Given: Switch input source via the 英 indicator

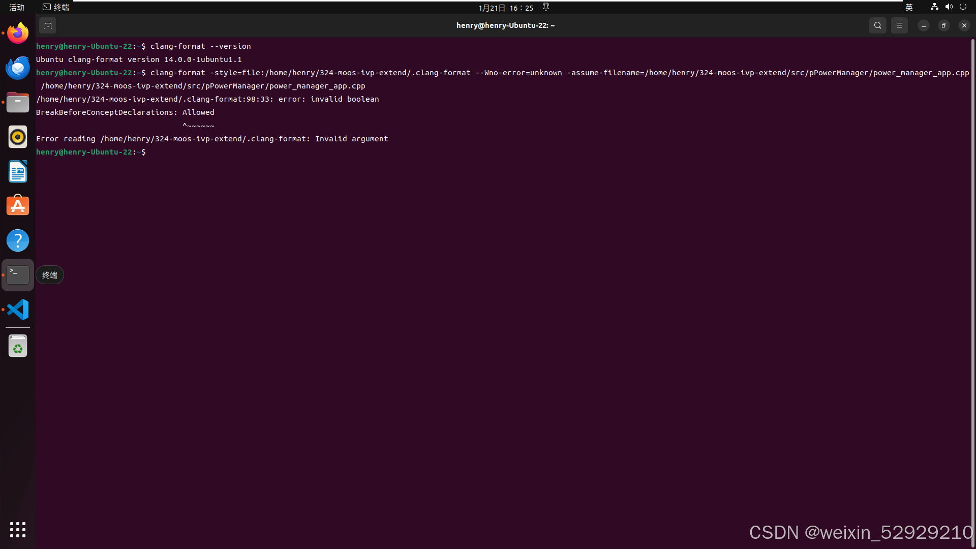Looking at the screenshot, I should pos(908,7).
